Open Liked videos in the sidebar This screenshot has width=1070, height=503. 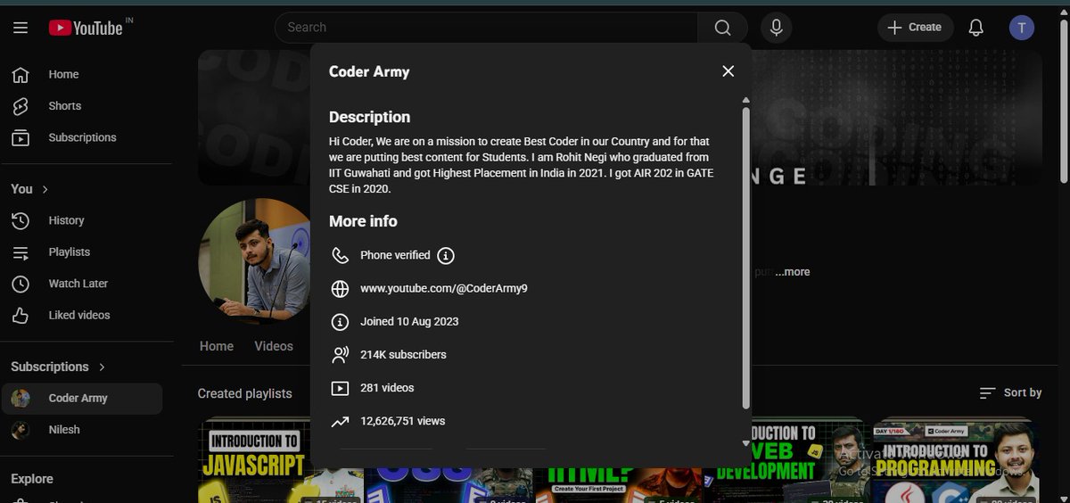(x=82, y=315)
